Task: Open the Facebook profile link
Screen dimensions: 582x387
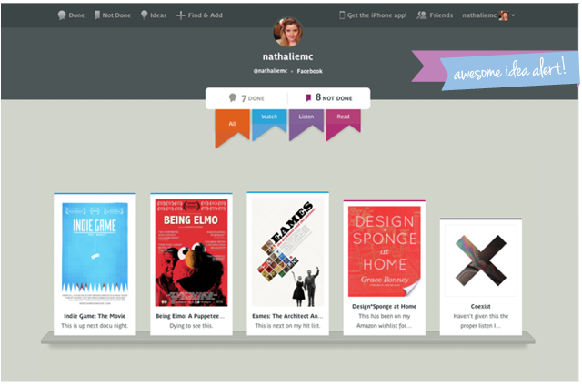Action: tap(308, 70)
